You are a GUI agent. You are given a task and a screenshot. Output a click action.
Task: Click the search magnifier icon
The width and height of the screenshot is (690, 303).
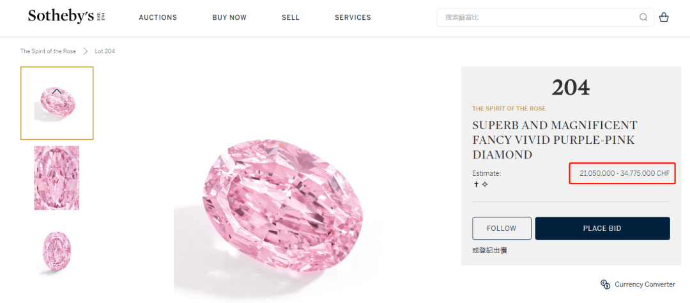[x=643, y=17]
